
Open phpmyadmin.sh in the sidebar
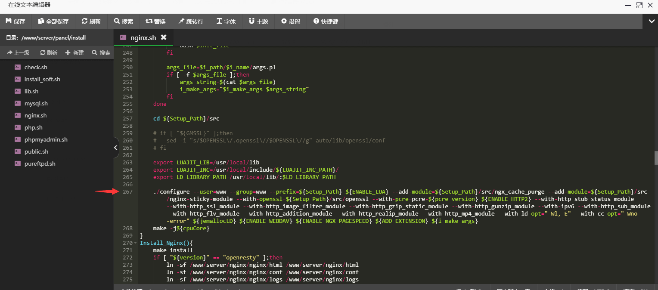pos(46,139)
